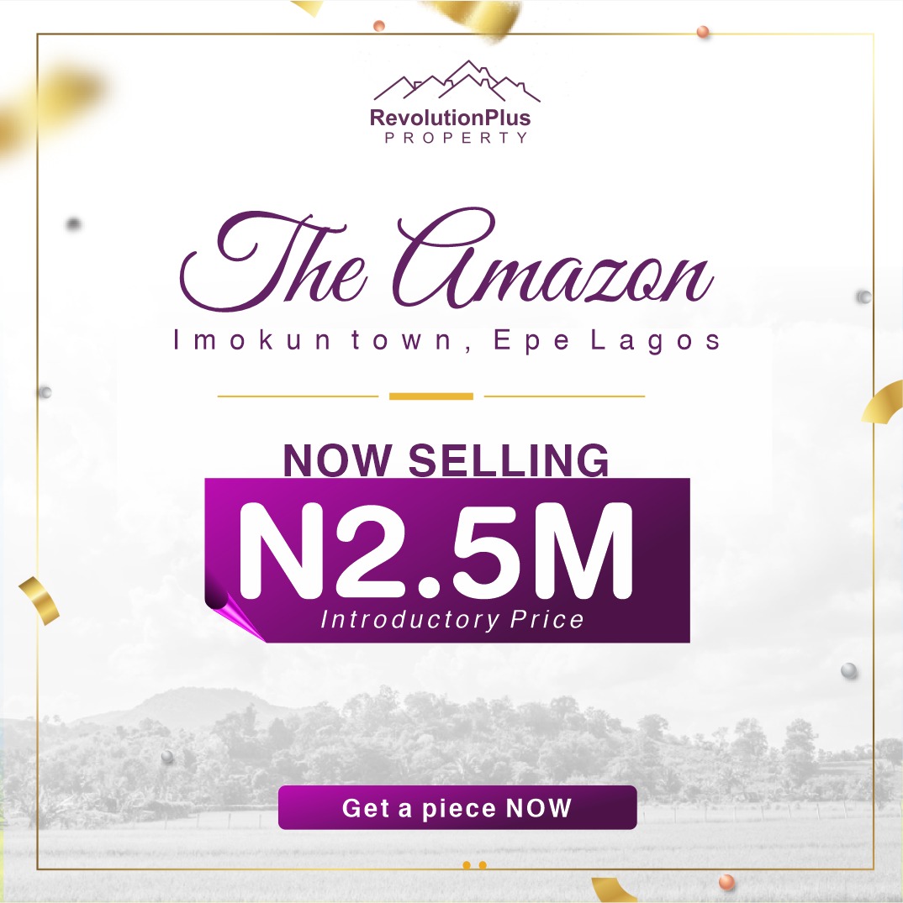Click the 'The Amazon' script title
This screenshot has height=903, width=903.
tap(446, 262)
